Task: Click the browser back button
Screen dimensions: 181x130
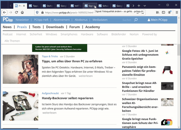Action: (4, 12)
